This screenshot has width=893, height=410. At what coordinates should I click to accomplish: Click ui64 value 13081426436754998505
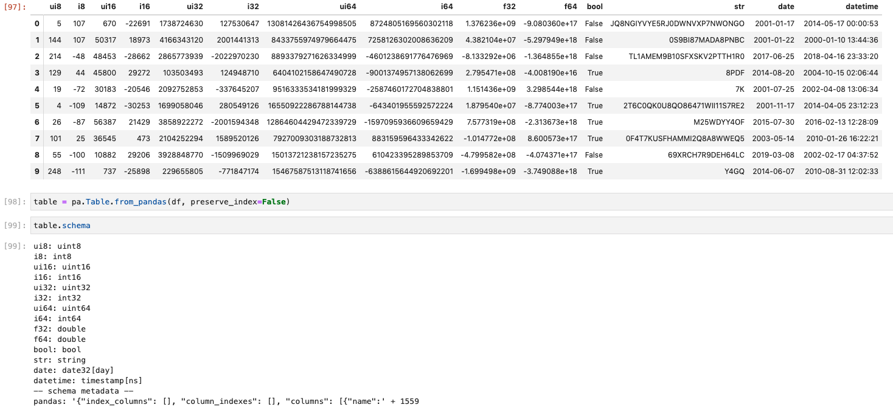click(x=312, y=23)
